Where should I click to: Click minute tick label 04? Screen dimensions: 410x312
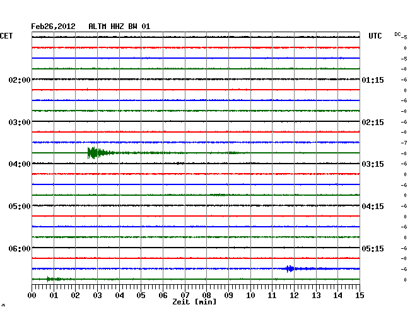(119, 295)
